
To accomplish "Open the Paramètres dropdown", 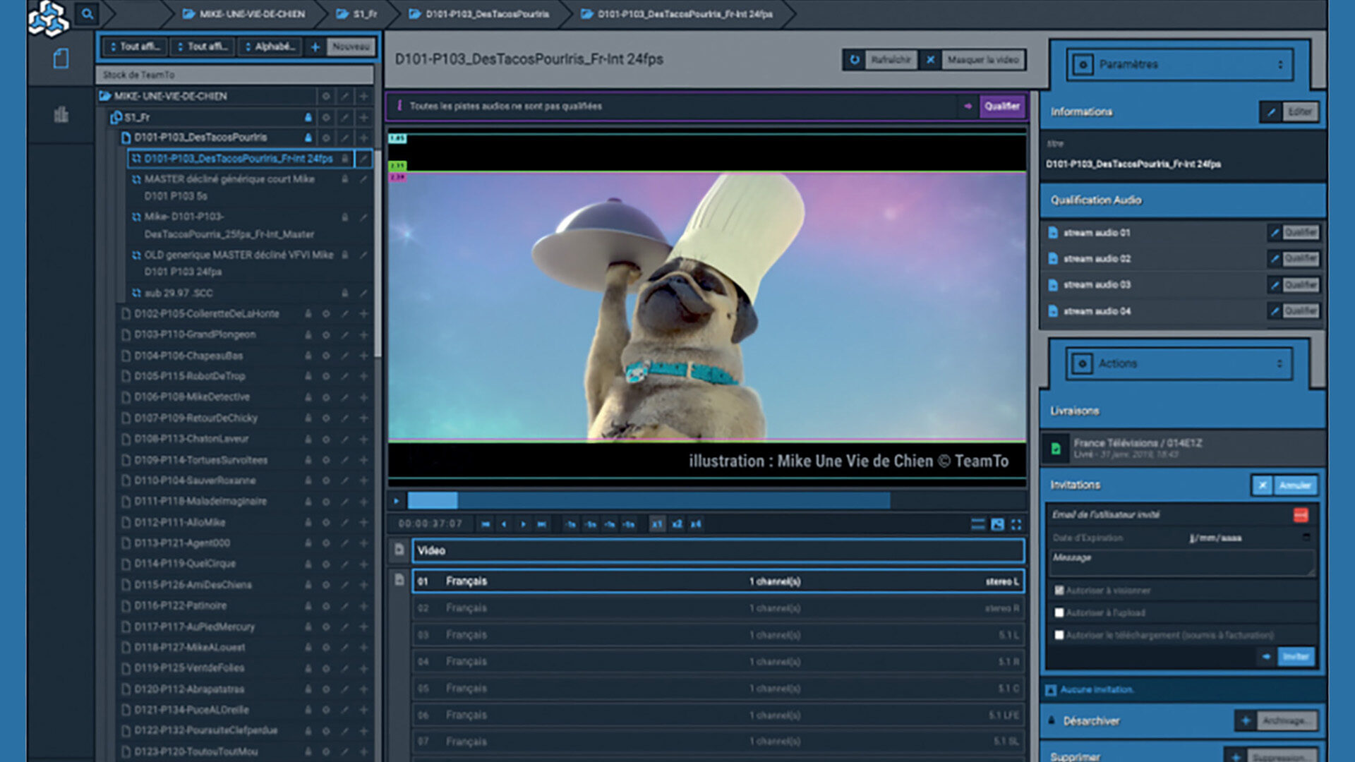I will pos(1179,64).
